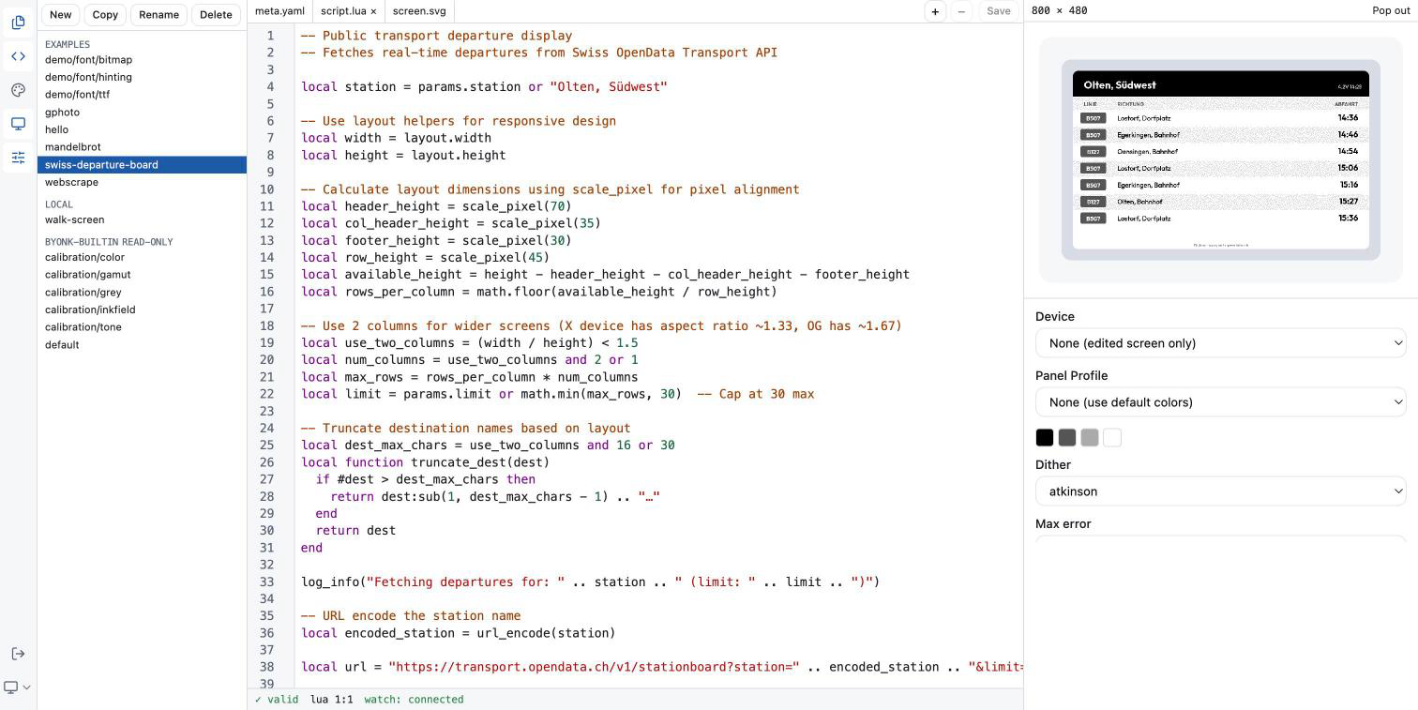The image size is (1418, 710).
Task: Select the light grey color swatch
Action: click(1090, 438)
